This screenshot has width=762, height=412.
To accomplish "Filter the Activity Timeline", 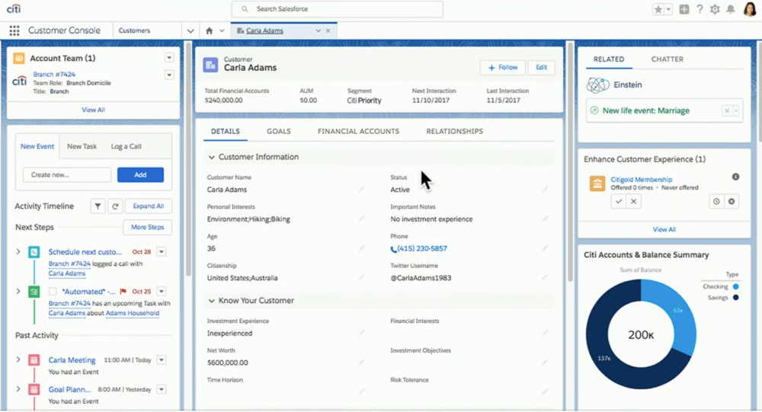I will 98,206.
